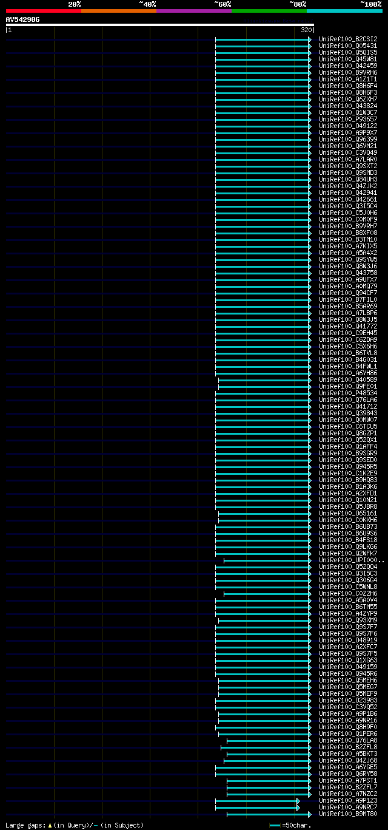Select the label UniRef100_Q8H6F4
The height and width of the screenshot is (830, 388).
[x=348, y=86]
